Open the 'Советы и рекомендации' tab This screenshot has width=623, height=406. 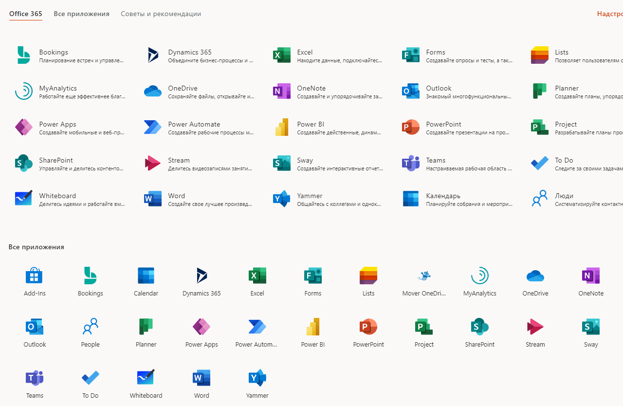(161, 14)
